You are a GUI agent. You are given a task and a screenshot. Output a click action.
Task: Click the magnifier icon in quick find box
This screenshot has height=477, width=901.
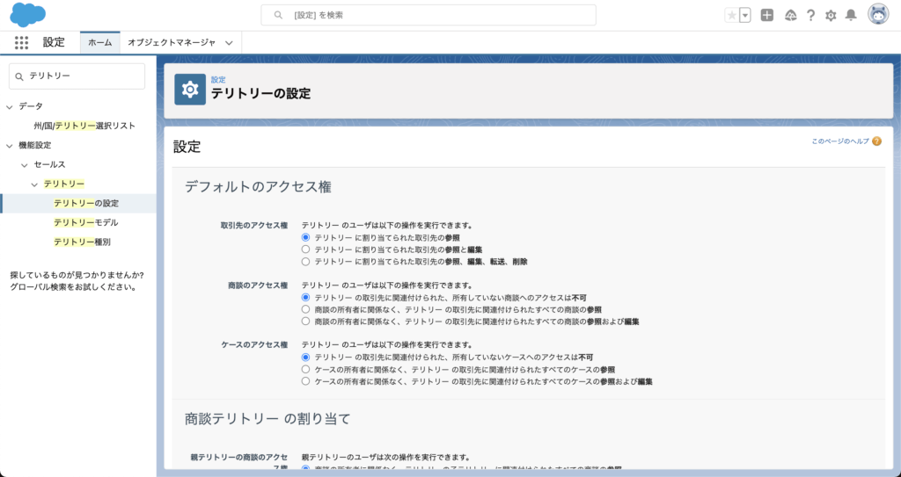pyautogui.click(x=19, y=76)
